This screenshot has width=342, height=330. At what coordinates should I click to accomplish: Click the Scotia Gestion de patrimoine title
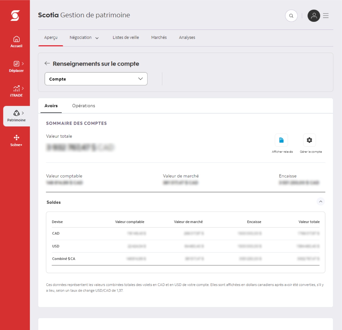point(84,15)
